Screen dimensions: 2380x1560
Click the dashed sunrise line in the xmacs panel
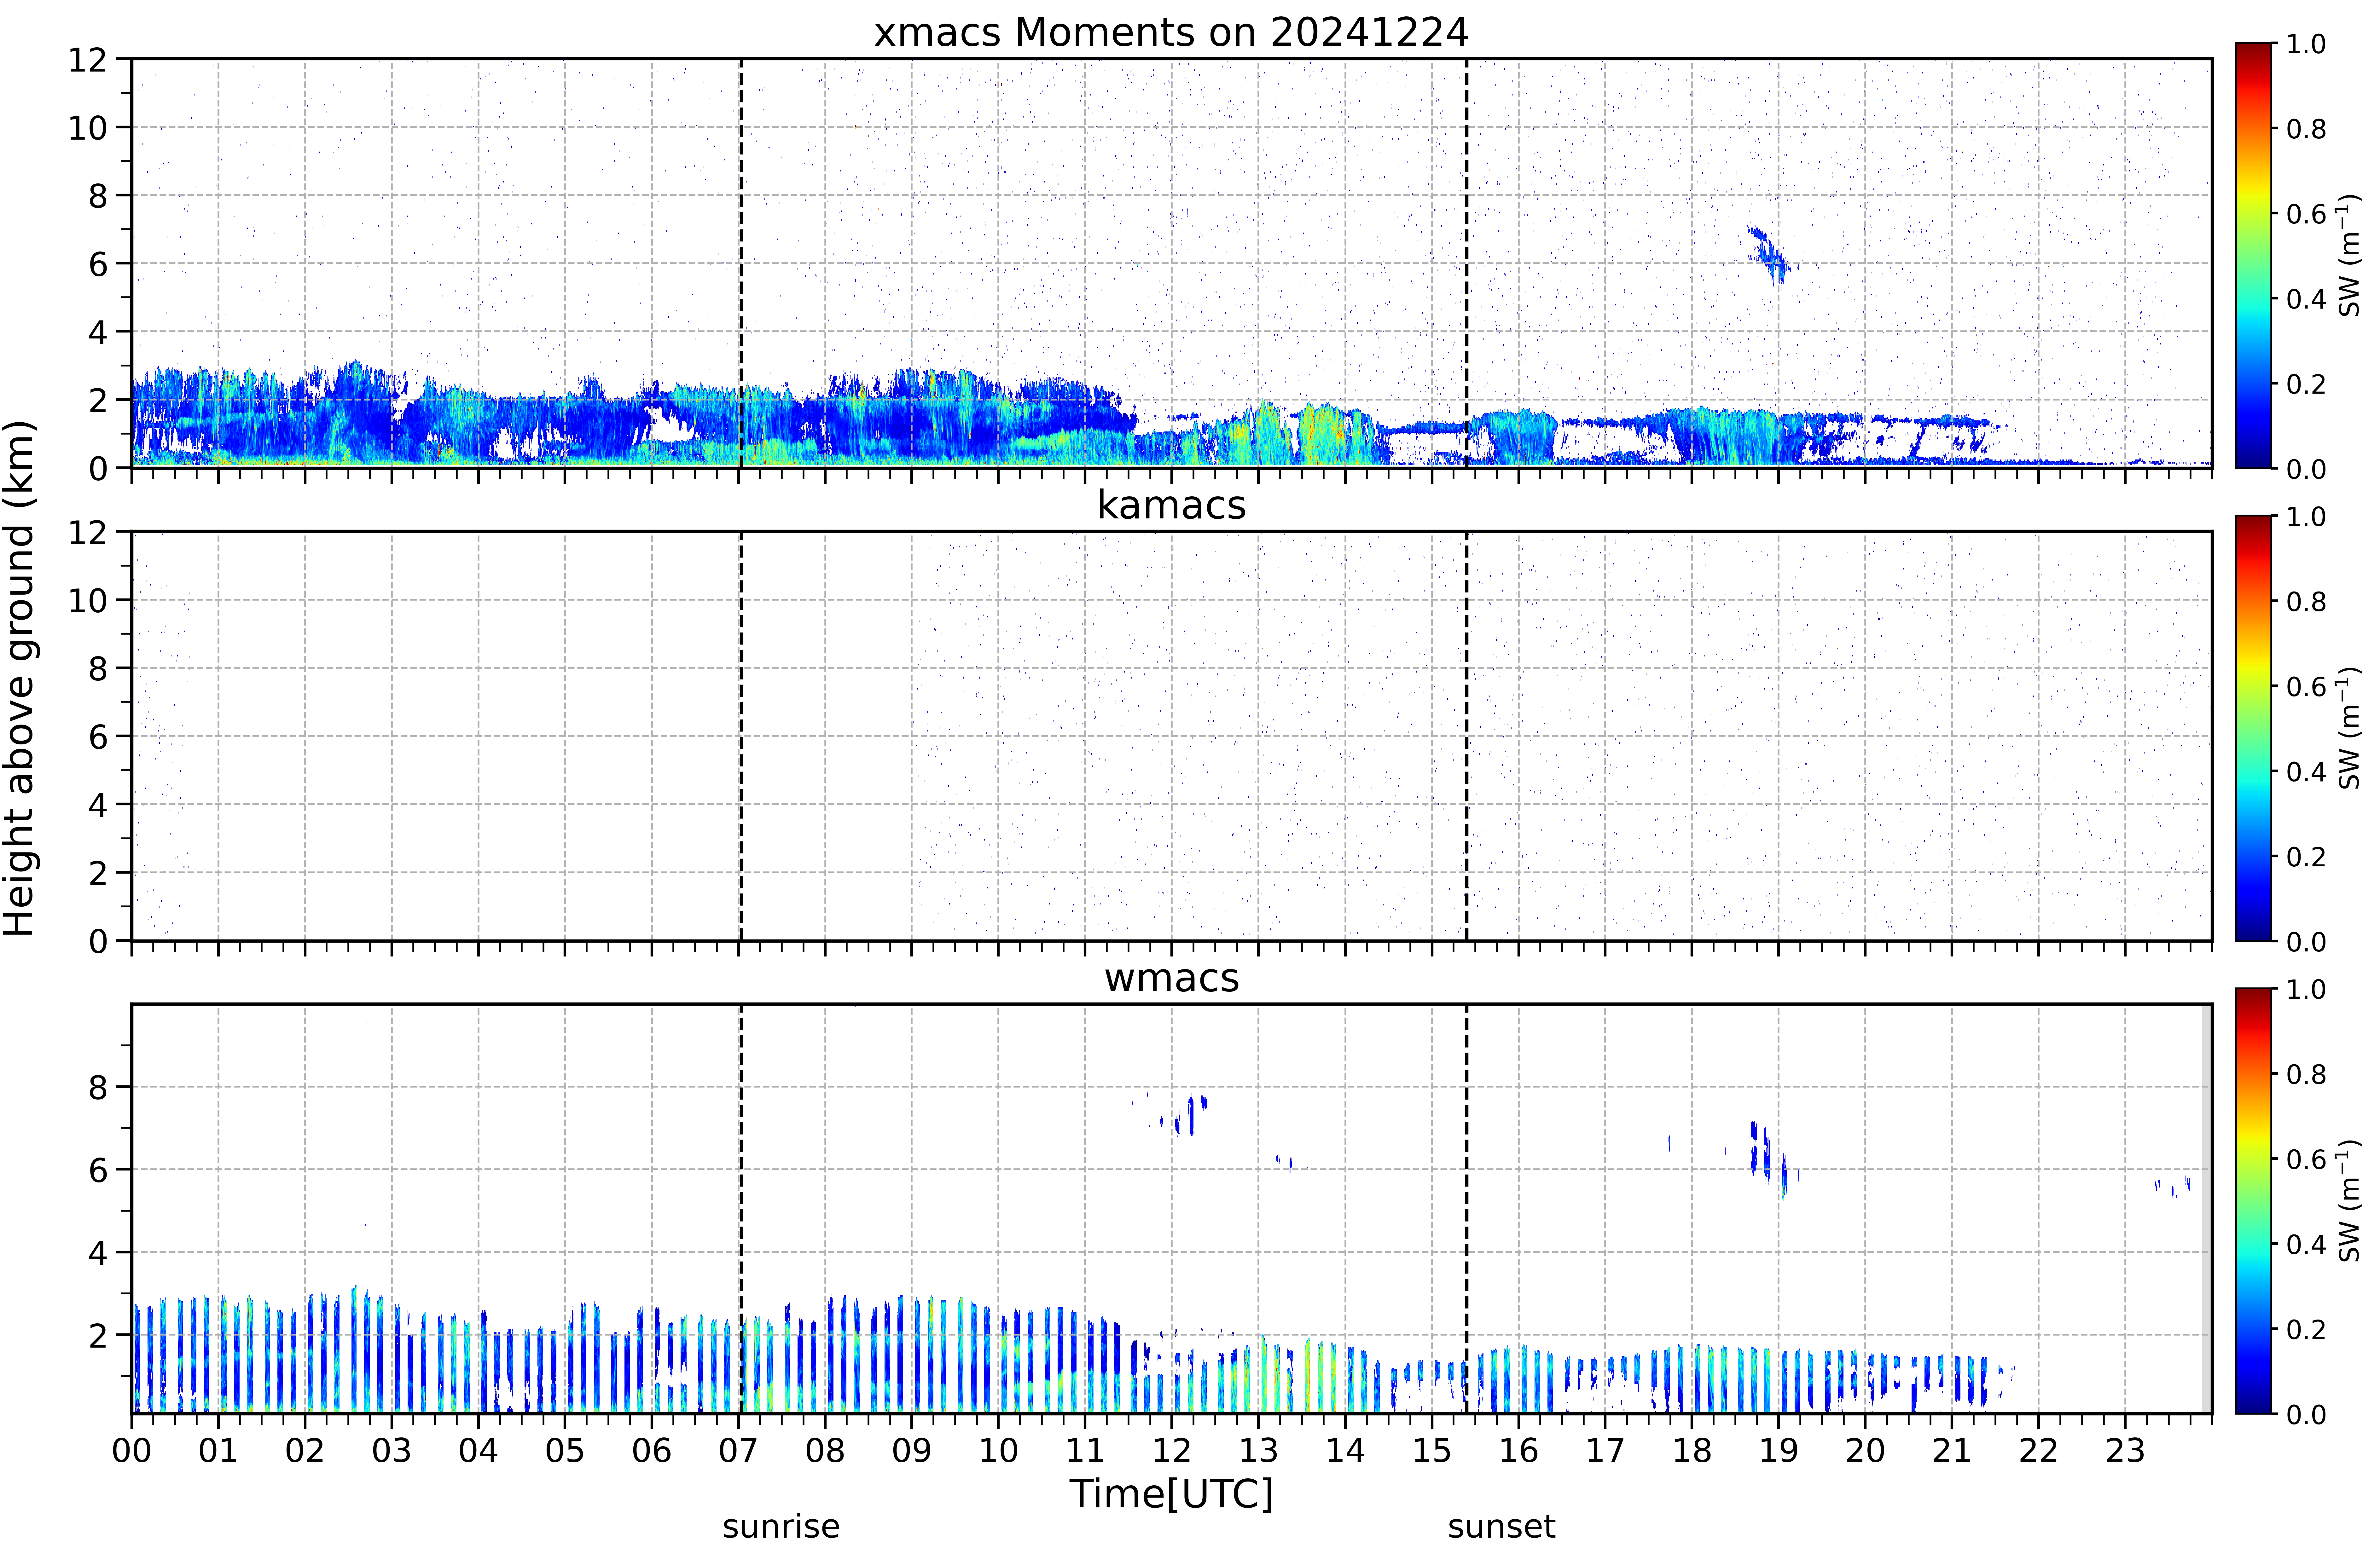point(741,263)
